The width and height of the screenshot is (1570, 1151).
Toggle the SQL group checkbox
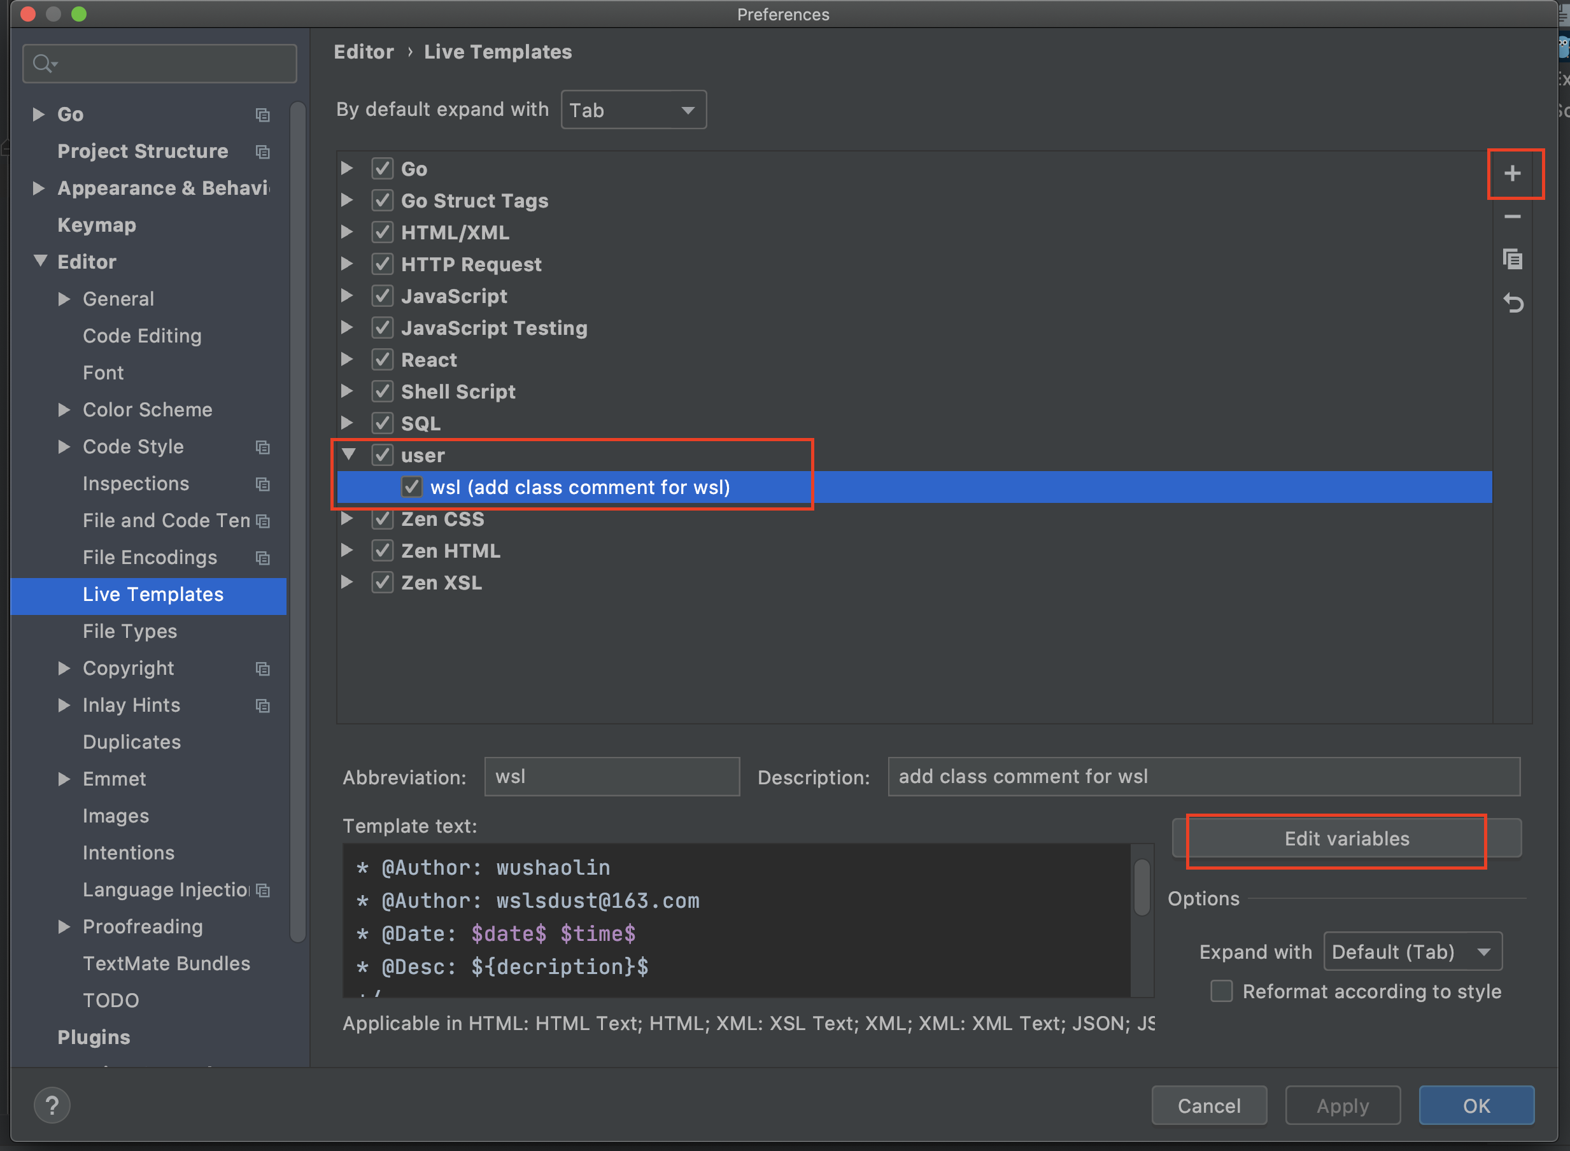[x=382, y=423]
